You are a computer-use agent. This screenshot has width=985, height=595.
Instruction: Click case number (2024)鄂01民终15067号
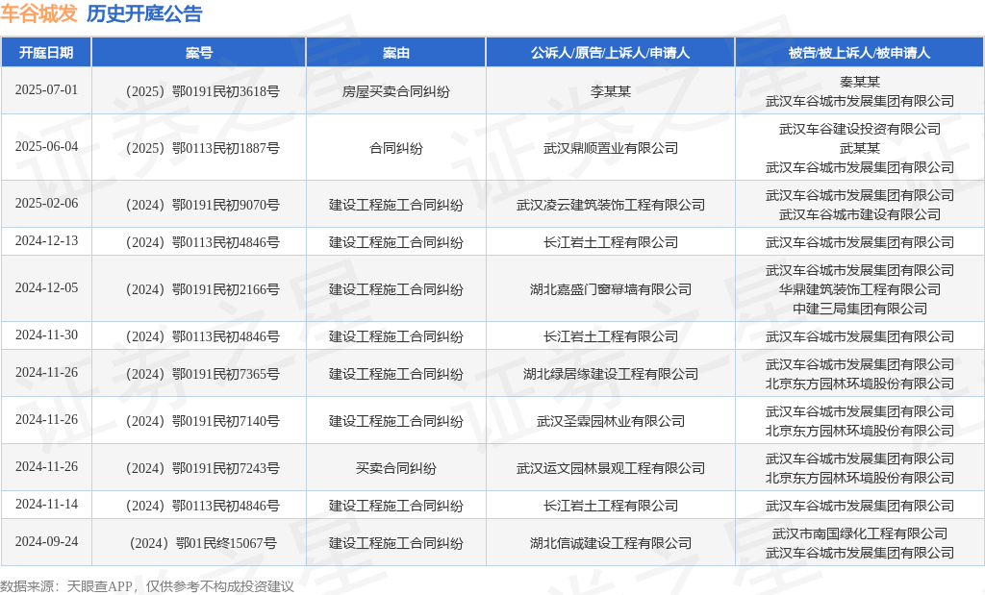202,543
